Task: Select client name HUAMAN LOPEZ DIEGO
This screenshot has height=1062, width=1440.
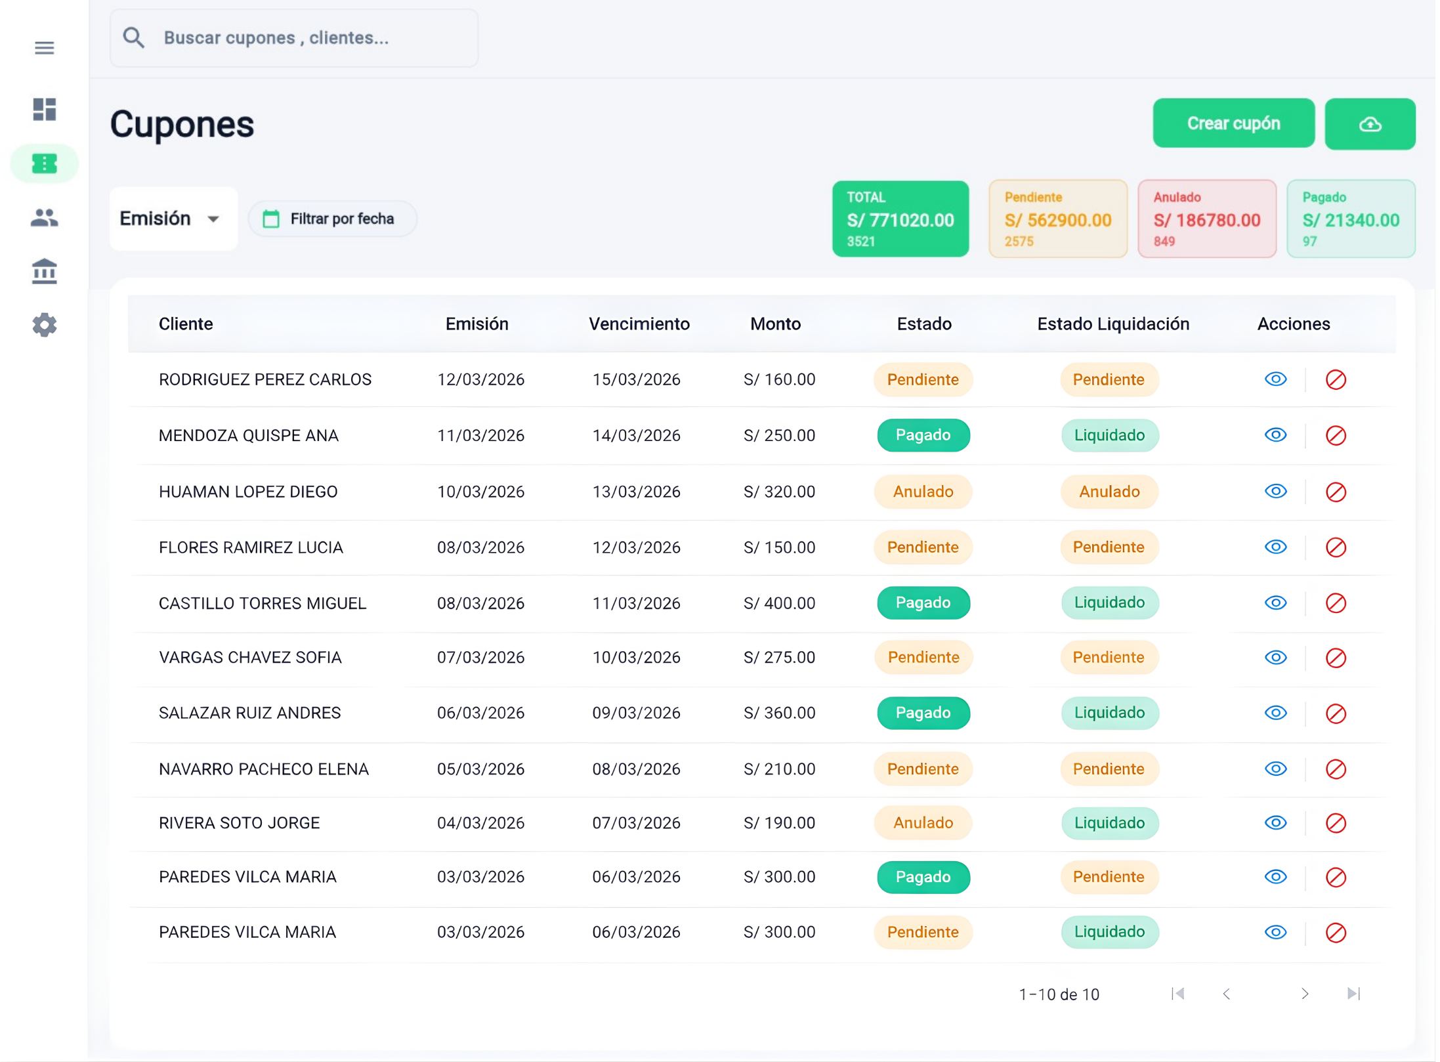Action: [248, 492]
